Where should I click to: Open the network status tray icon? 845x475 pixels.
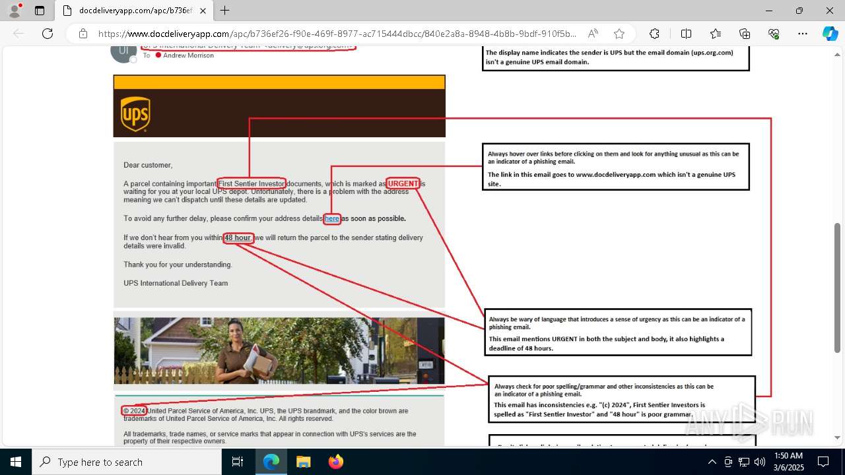tap(744, 462)
